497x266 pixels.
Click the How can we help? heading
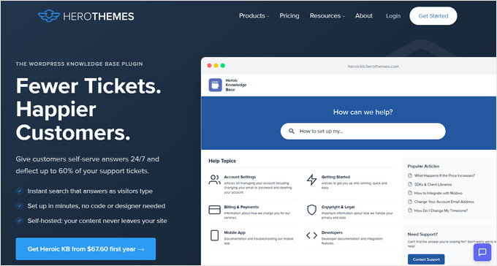tap(363, 112)
